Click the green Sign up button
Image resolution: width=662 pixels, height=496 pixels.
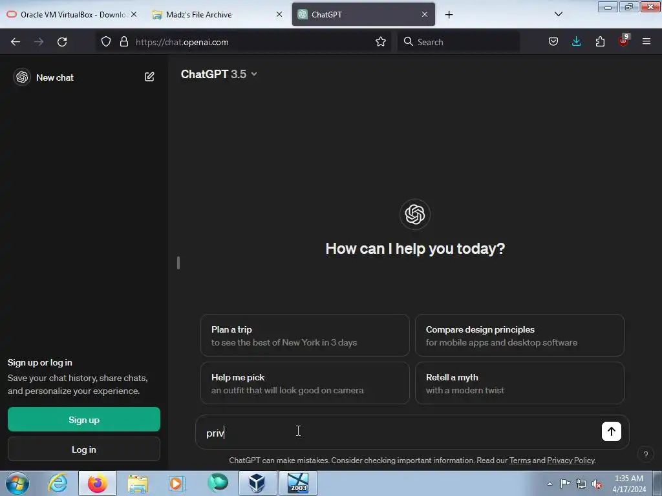(84, 419)
